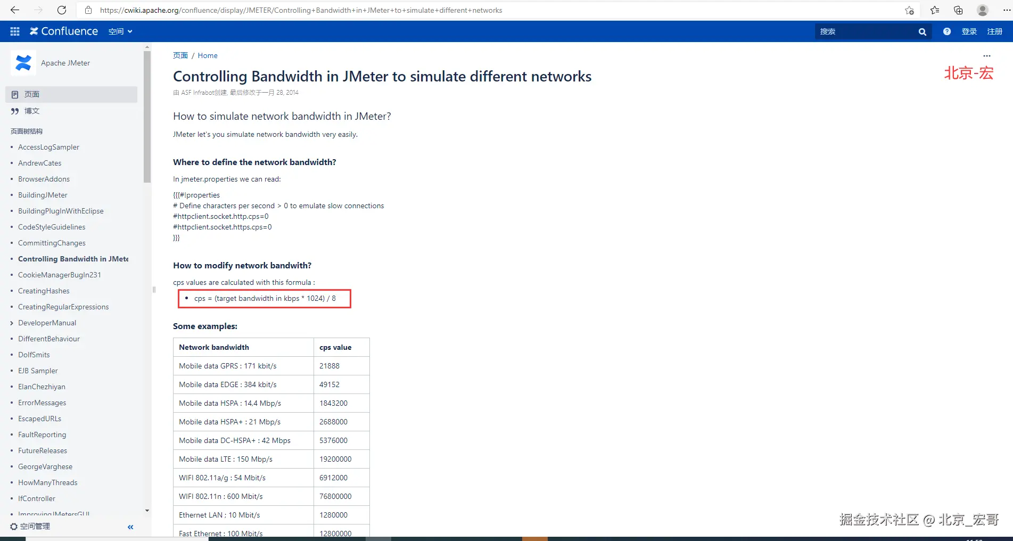View site information lock icon
1013x541 pixels.
88,10
